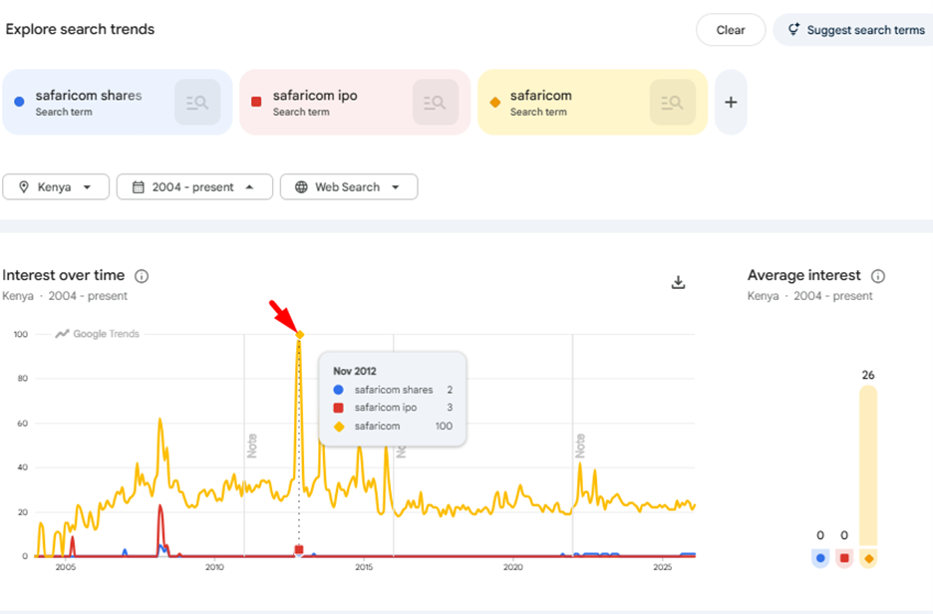Screen dimensions: 933x614
Task: Select the safaricom shares search term
Action: point(88,96)
